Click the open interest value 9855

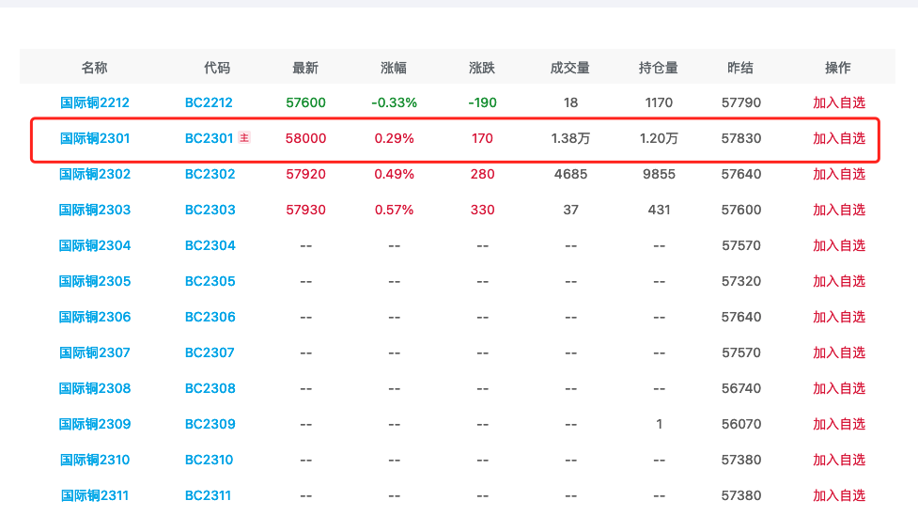tap(659, 174)
